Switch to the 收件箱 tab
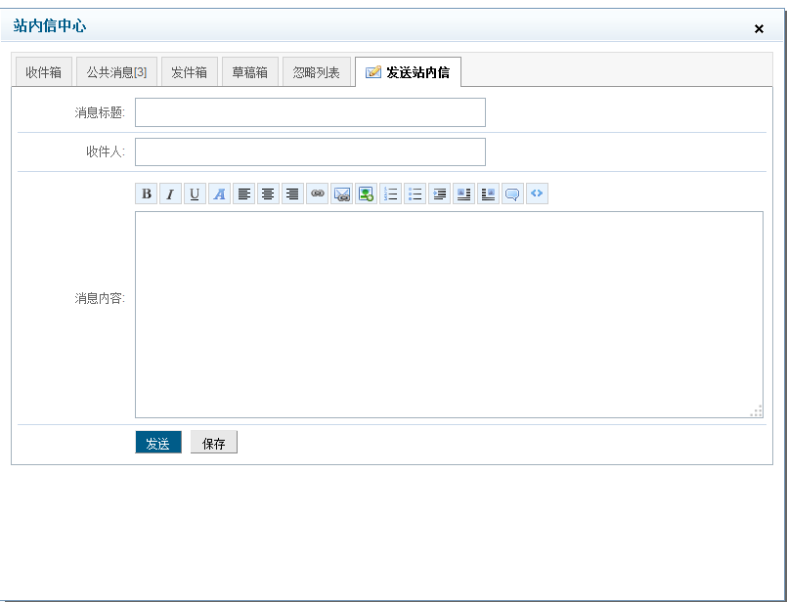Image resolution: width=787 pixels, height=602 pixels. (x=44, y=72)
